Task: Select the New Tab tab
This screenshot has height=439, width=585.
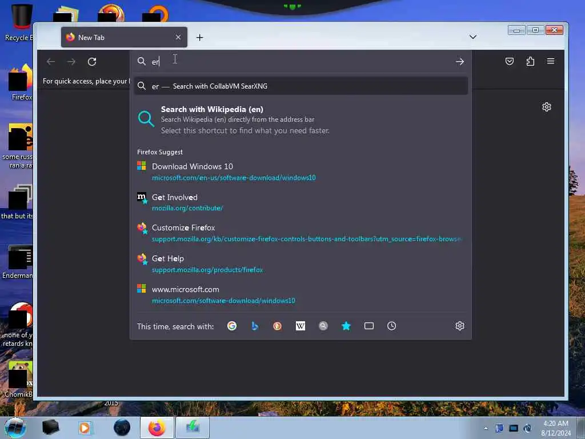Action: (x=124, y=37)
